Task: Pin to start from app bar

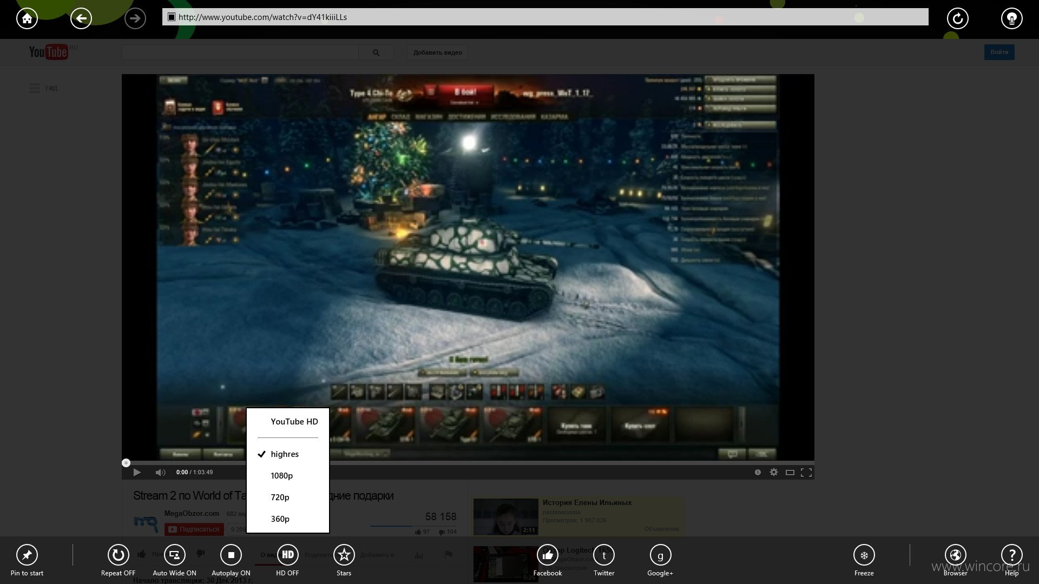Action: click(27, 560)
